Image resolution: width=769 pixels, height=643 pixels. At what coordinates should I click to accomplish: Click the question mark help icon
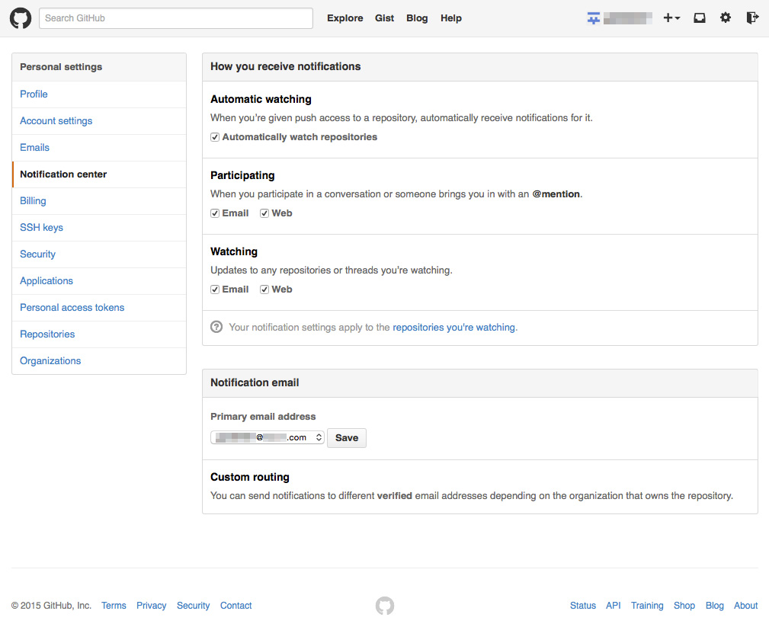tap(216, 326)
